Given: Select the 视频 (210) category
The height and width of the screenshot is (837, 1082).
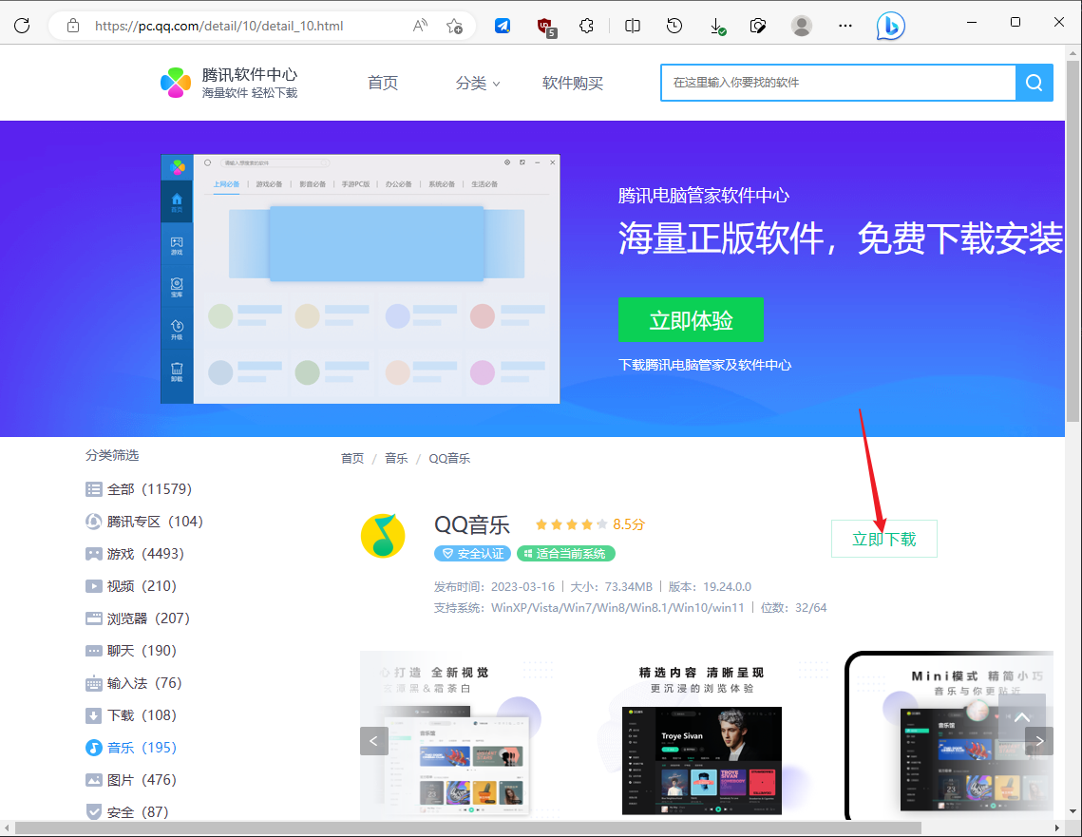Looking at the screenshot, I should (x=131, y=586).
